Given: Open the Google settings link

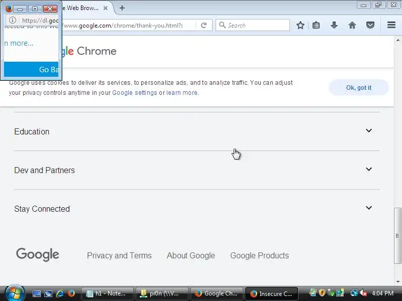Looking at the screenshot, I should (x=135, y=93).
